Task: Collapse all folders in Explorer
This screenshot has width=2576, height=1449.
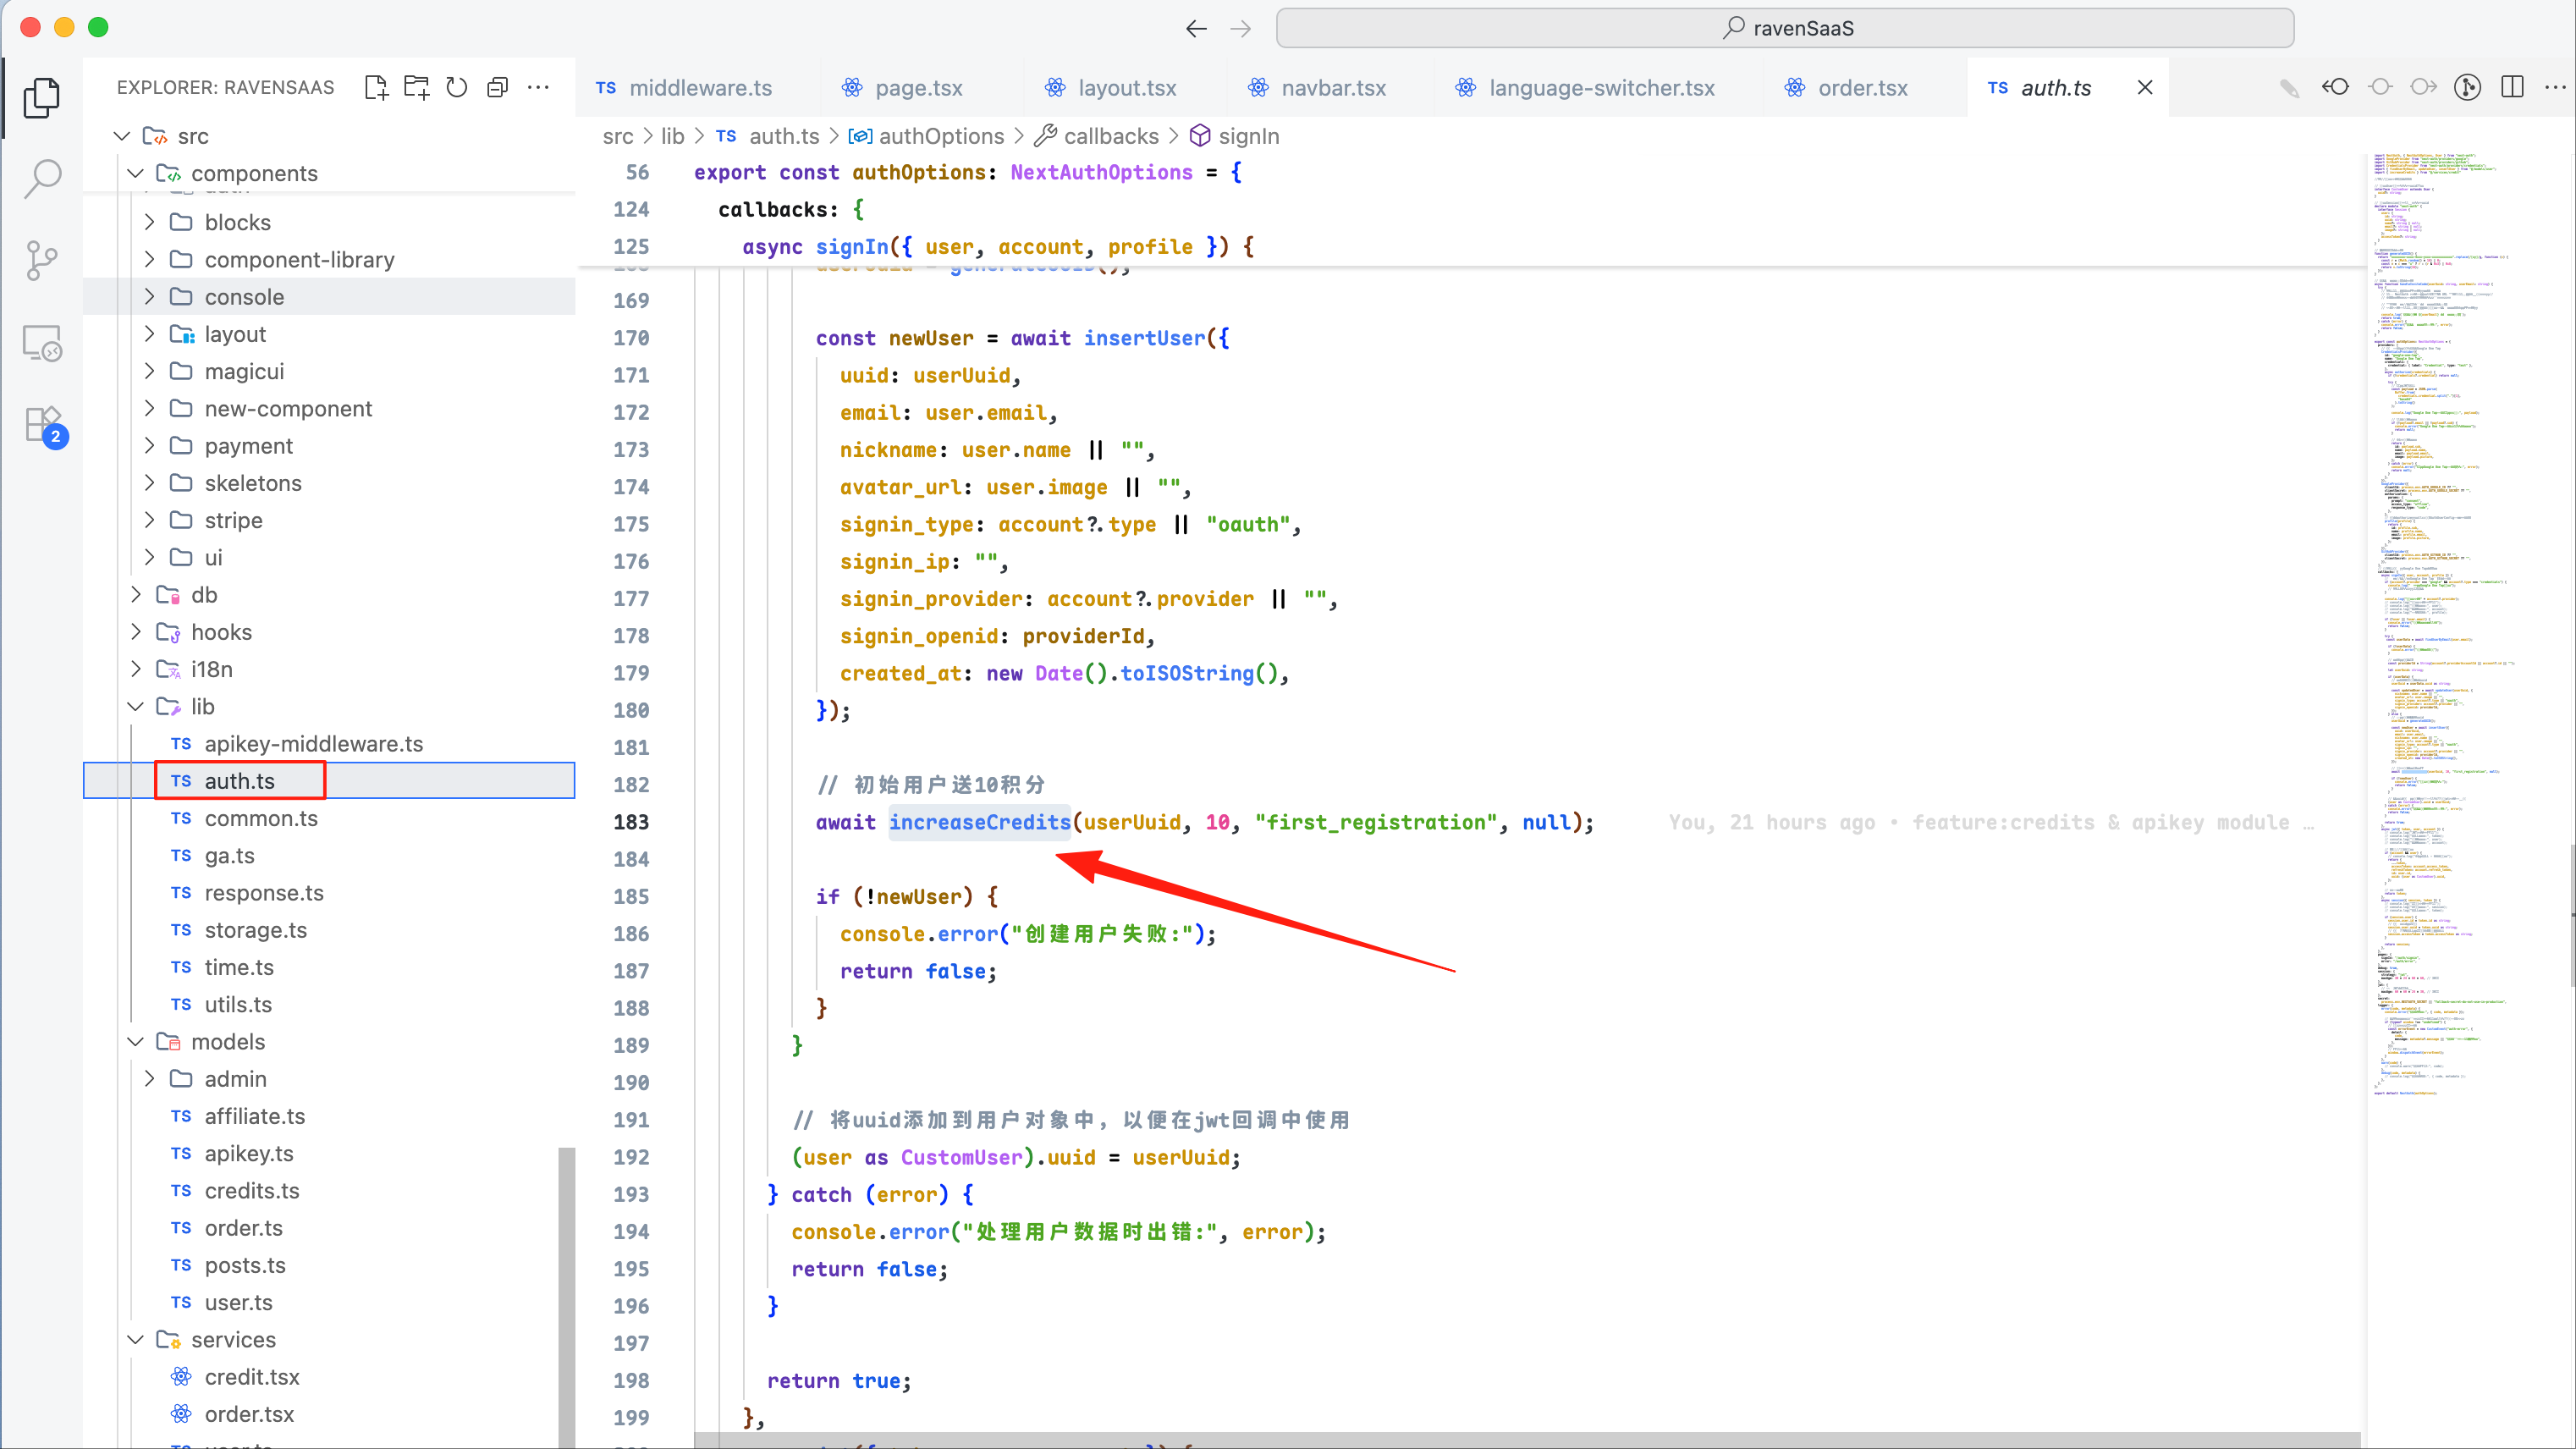Action: (497, 88)
